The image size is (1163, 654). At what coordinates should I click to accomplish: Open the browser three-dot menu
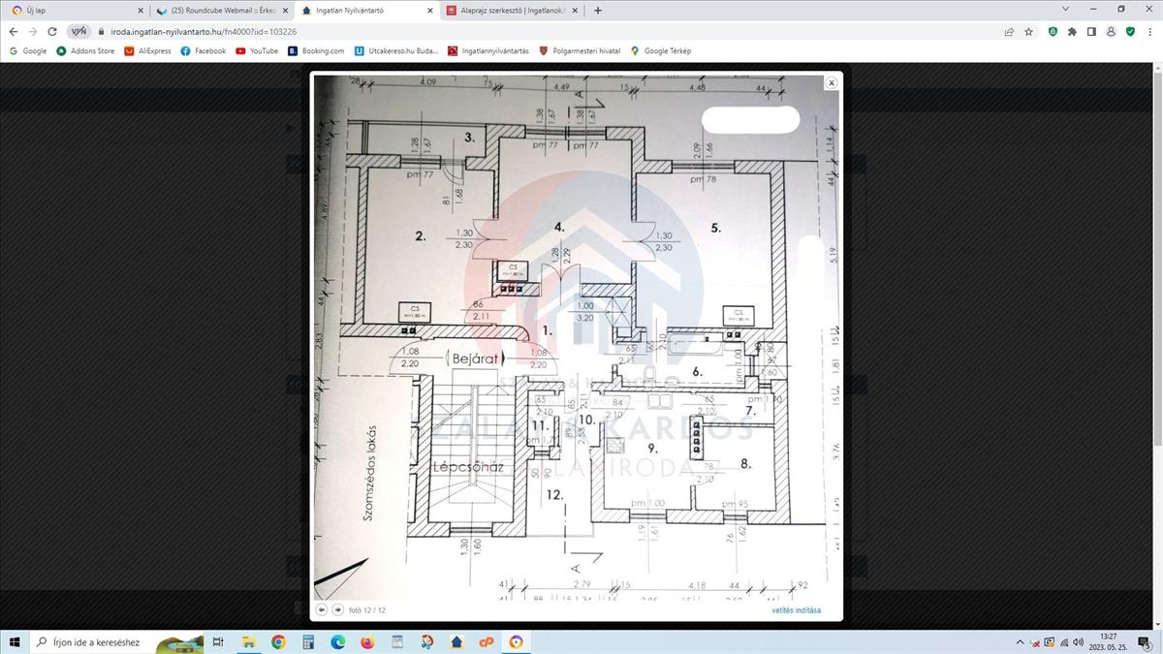point(1148,31)
